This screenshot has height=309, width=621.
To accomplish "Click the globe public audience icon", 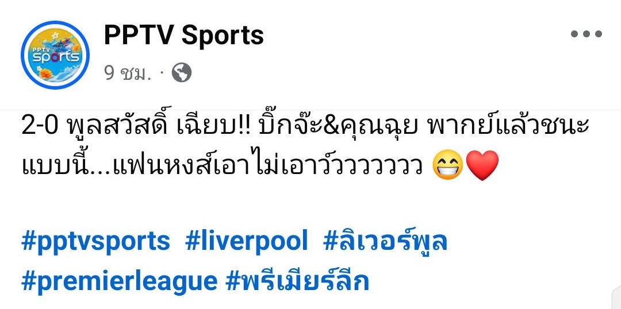I will click(182, 73).
